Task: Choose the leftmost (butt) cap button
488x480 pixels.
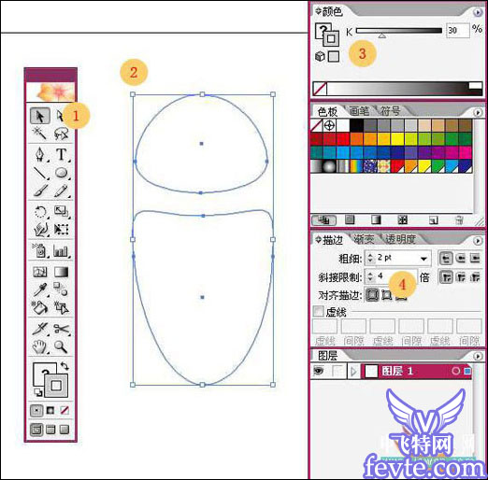Action: [x=446, y=258]
